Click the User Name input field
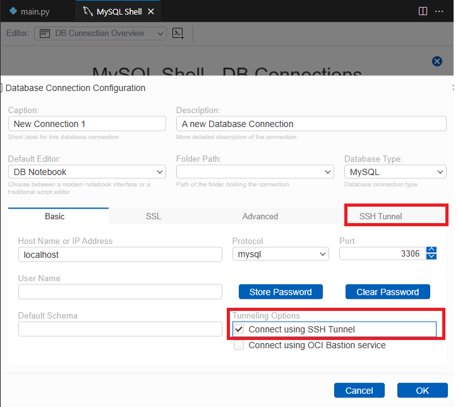The width and height of the screenshot is (458, 407). (x=120, y=291)
